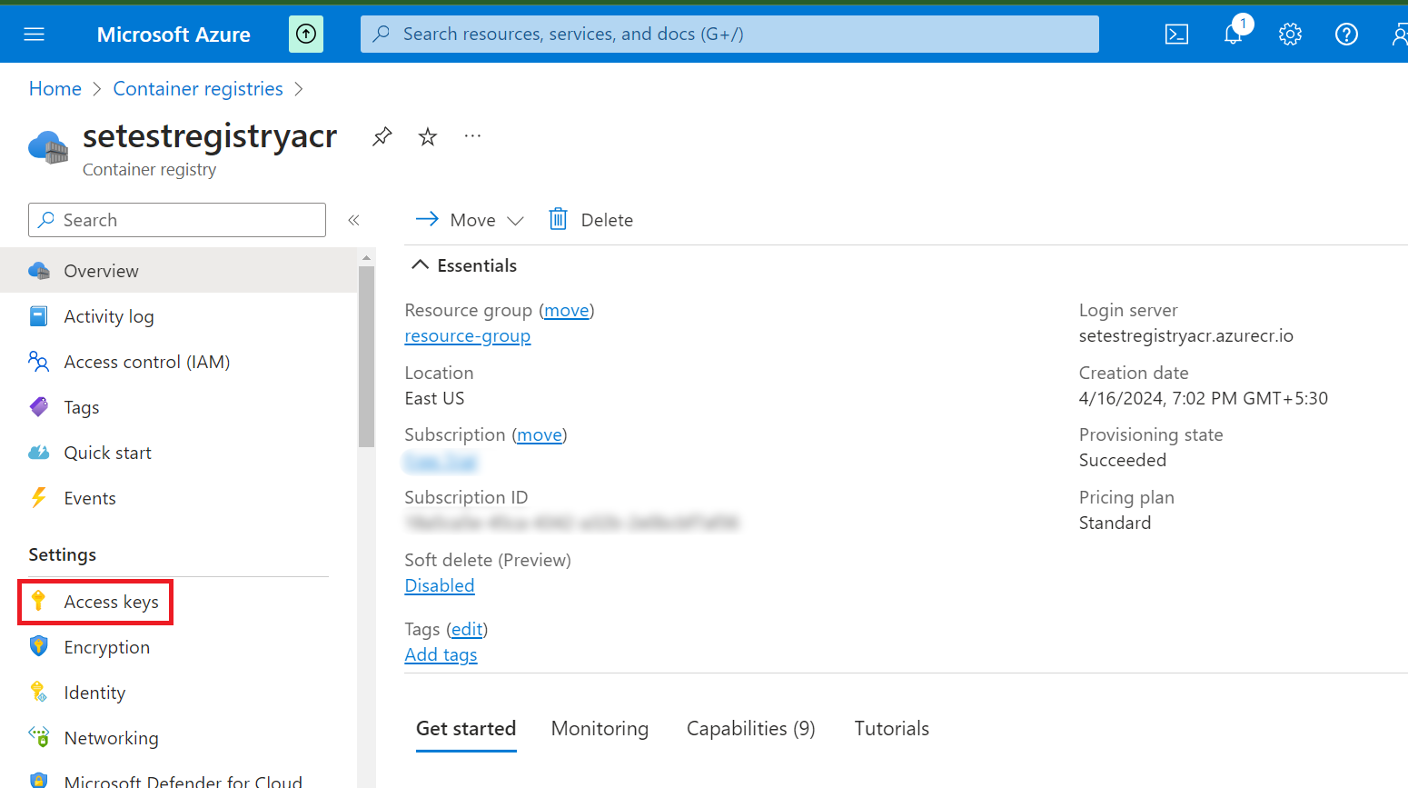Open the blurred subscription name link
This screenshot has width=1408, height=788.
pos(441,462)
